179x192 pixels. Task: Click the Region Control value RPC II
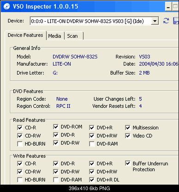point(63,106)
